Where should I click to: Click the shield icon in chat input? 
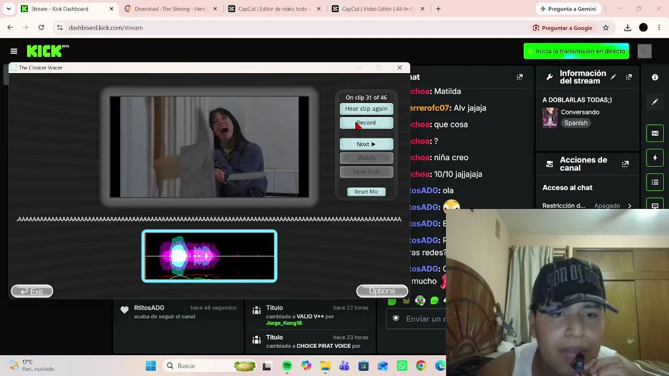pyautogui.click(x=396, y=318)
